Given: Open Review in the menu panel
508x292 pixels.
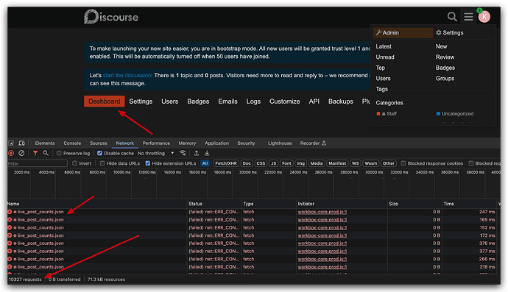Looking at the screenshot, I should pyautogui.click(x=445, y=57).
